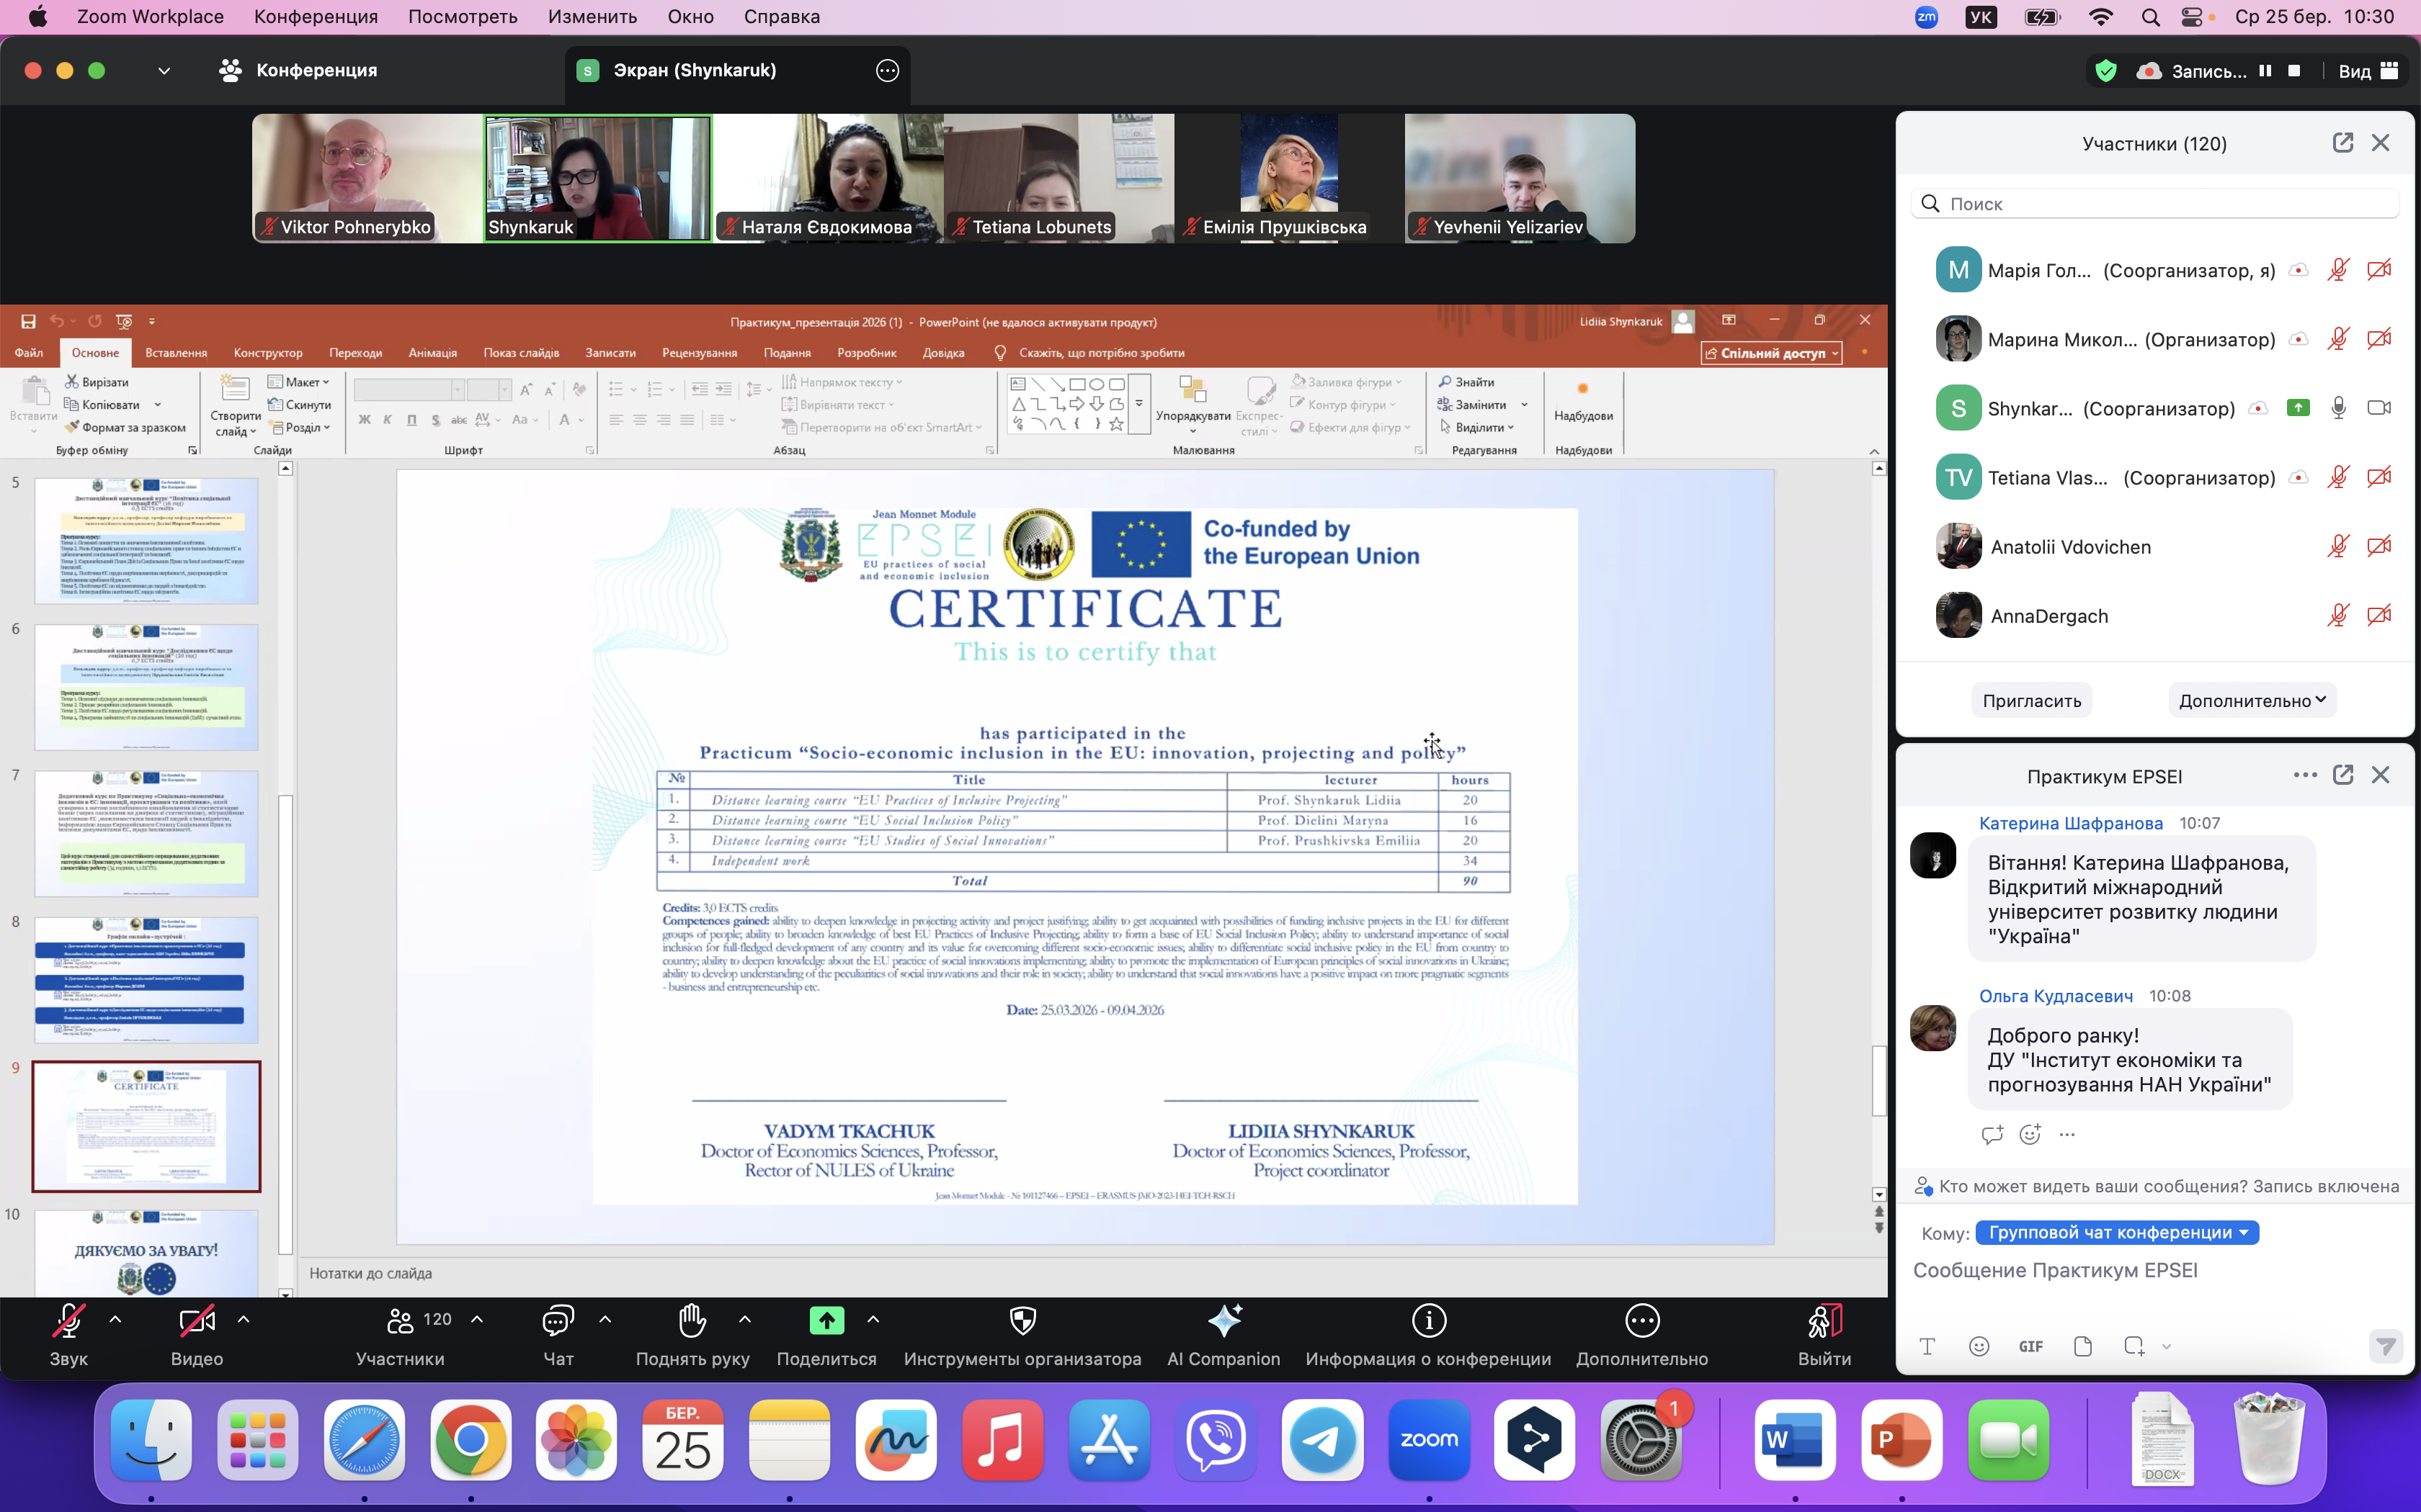Screen dimensions: 2421x1512
Task: Open AI Companion in the toolbar
Action: pyautogui.click(x=1223, y=1322)
